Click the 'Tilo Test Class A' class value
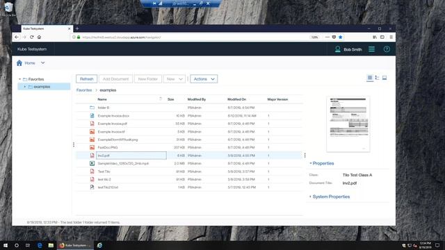 pos(357,175)
